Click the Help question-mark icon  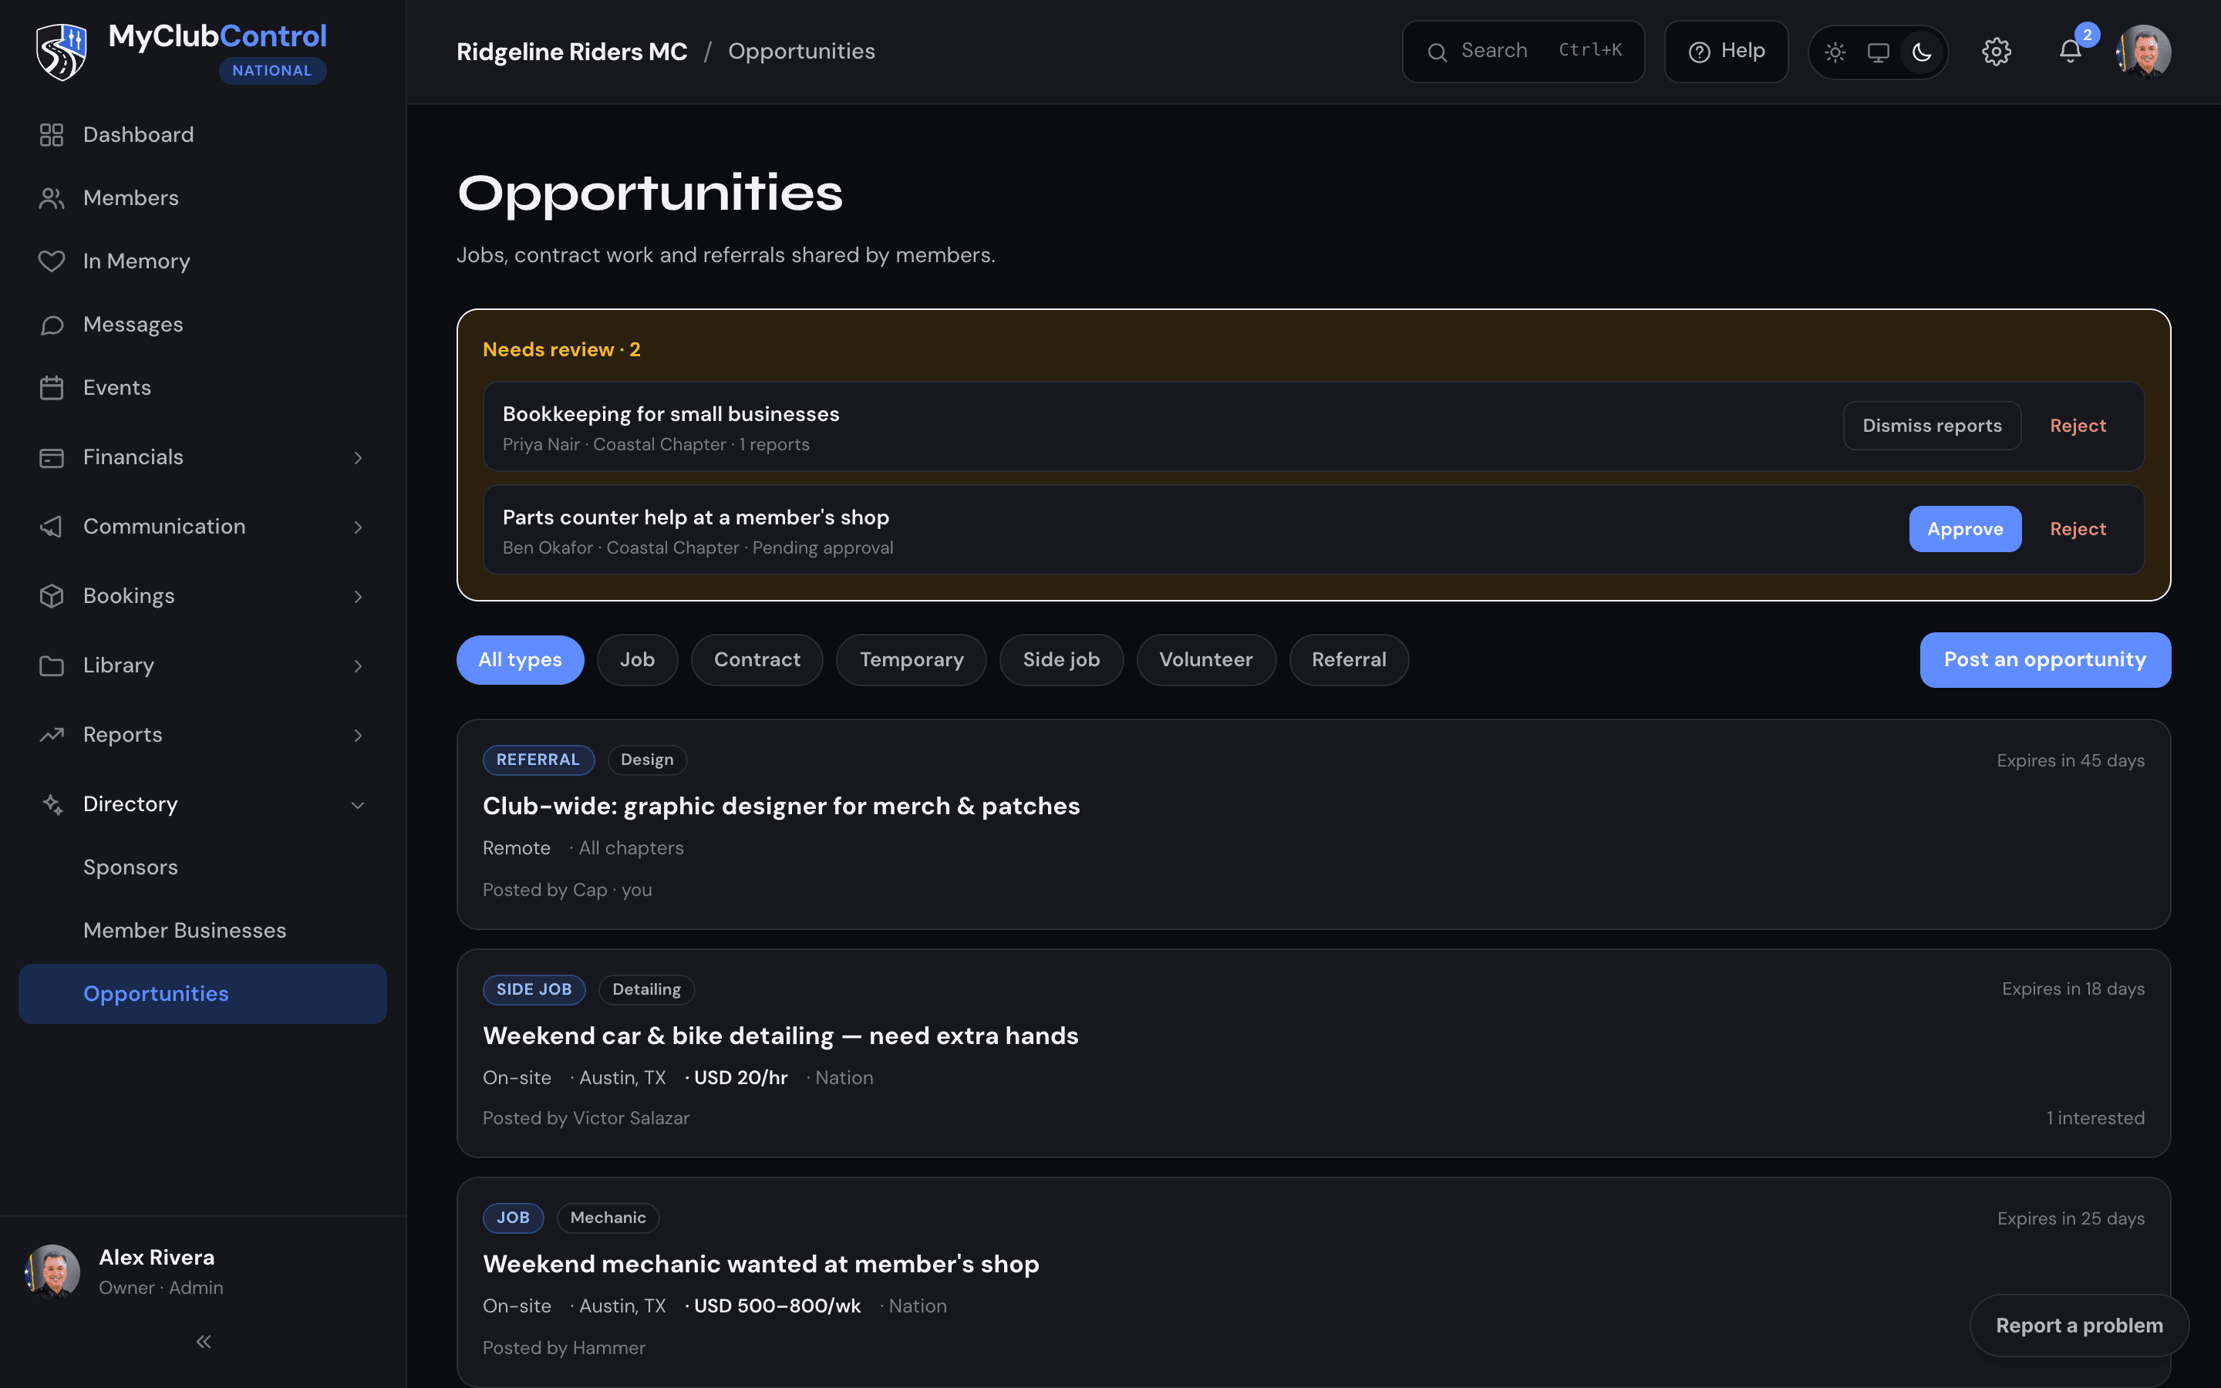coord(1699,52)
